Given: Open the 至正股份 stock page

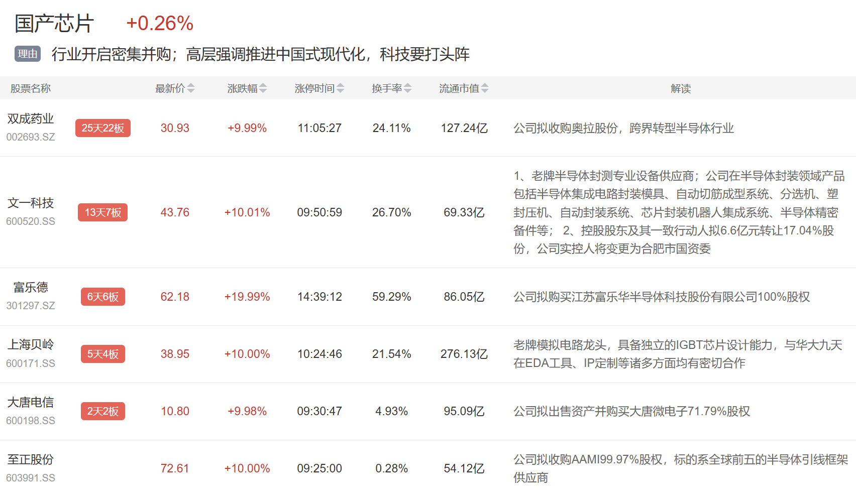Looking at the screenshot, I should (31, 459).
